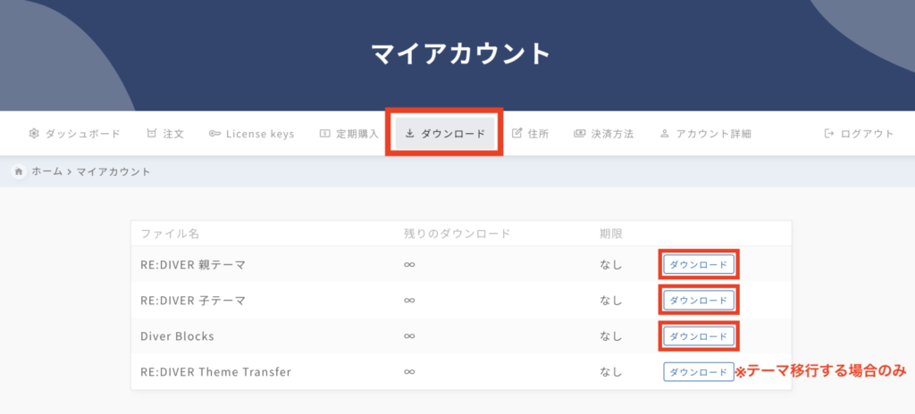Open the ダッシュボード menu item
Screen dimensions: 915x414
[x=74, y=134]
